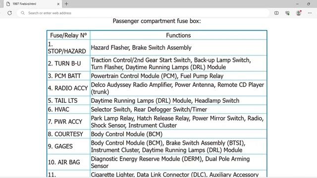Screen dimensions: 317x178
Task: Click the address bar search field
Action: click(143, 13)
